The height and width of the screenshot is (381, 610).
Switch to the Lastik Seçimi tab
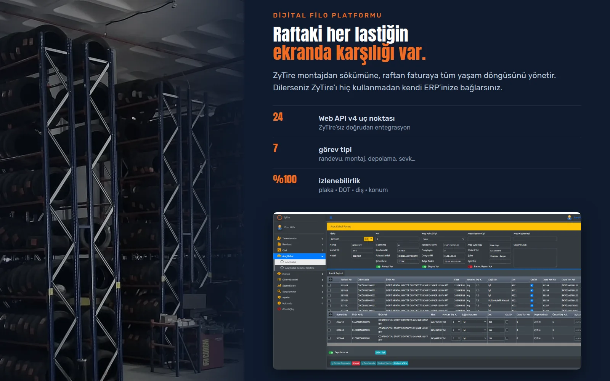(336, 273)
